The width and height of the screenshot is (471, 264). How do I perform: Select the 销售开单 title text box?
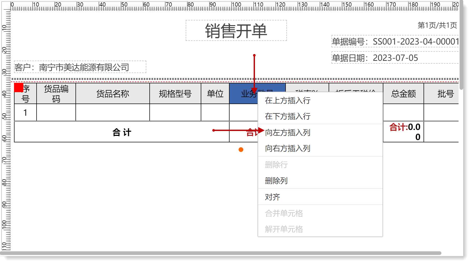[236, 31]
